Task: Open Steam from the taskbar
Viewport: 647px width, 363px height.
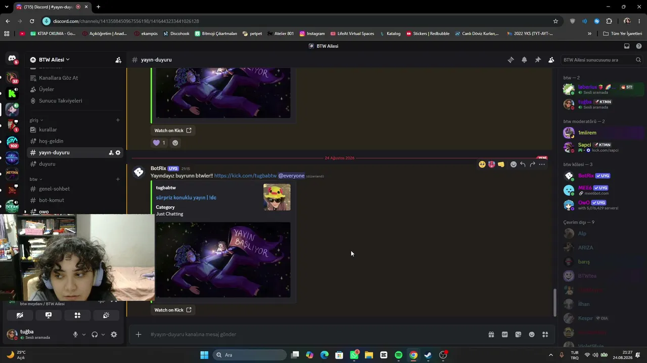Action: tap(428, 355)
